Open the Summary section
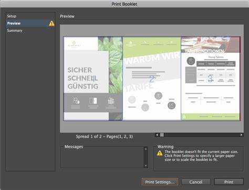This screenshot has width=249, height=190. coord(15,31)
